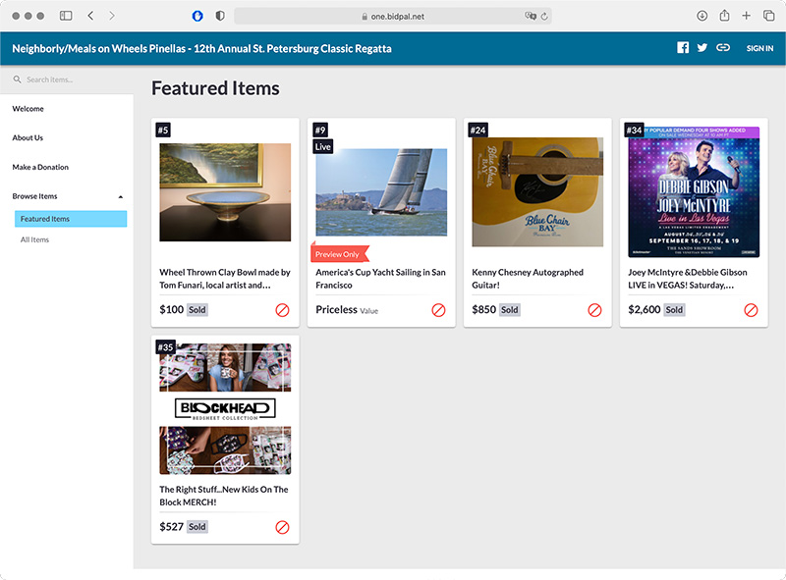Click the #24 item number badge
Screen dimensions: 786x580
[477, 131]
